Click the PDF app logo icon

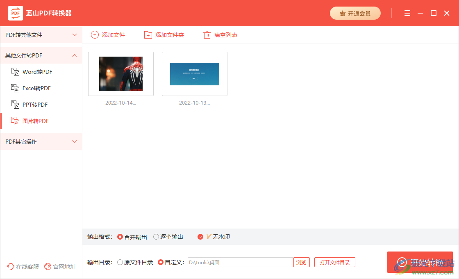(x=16, y=13)
